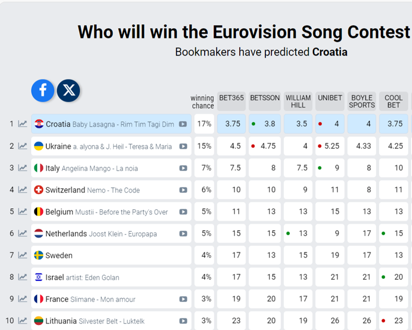Open the trend chart for Israel
Screen dimensions: 412x330
[23, 277]
